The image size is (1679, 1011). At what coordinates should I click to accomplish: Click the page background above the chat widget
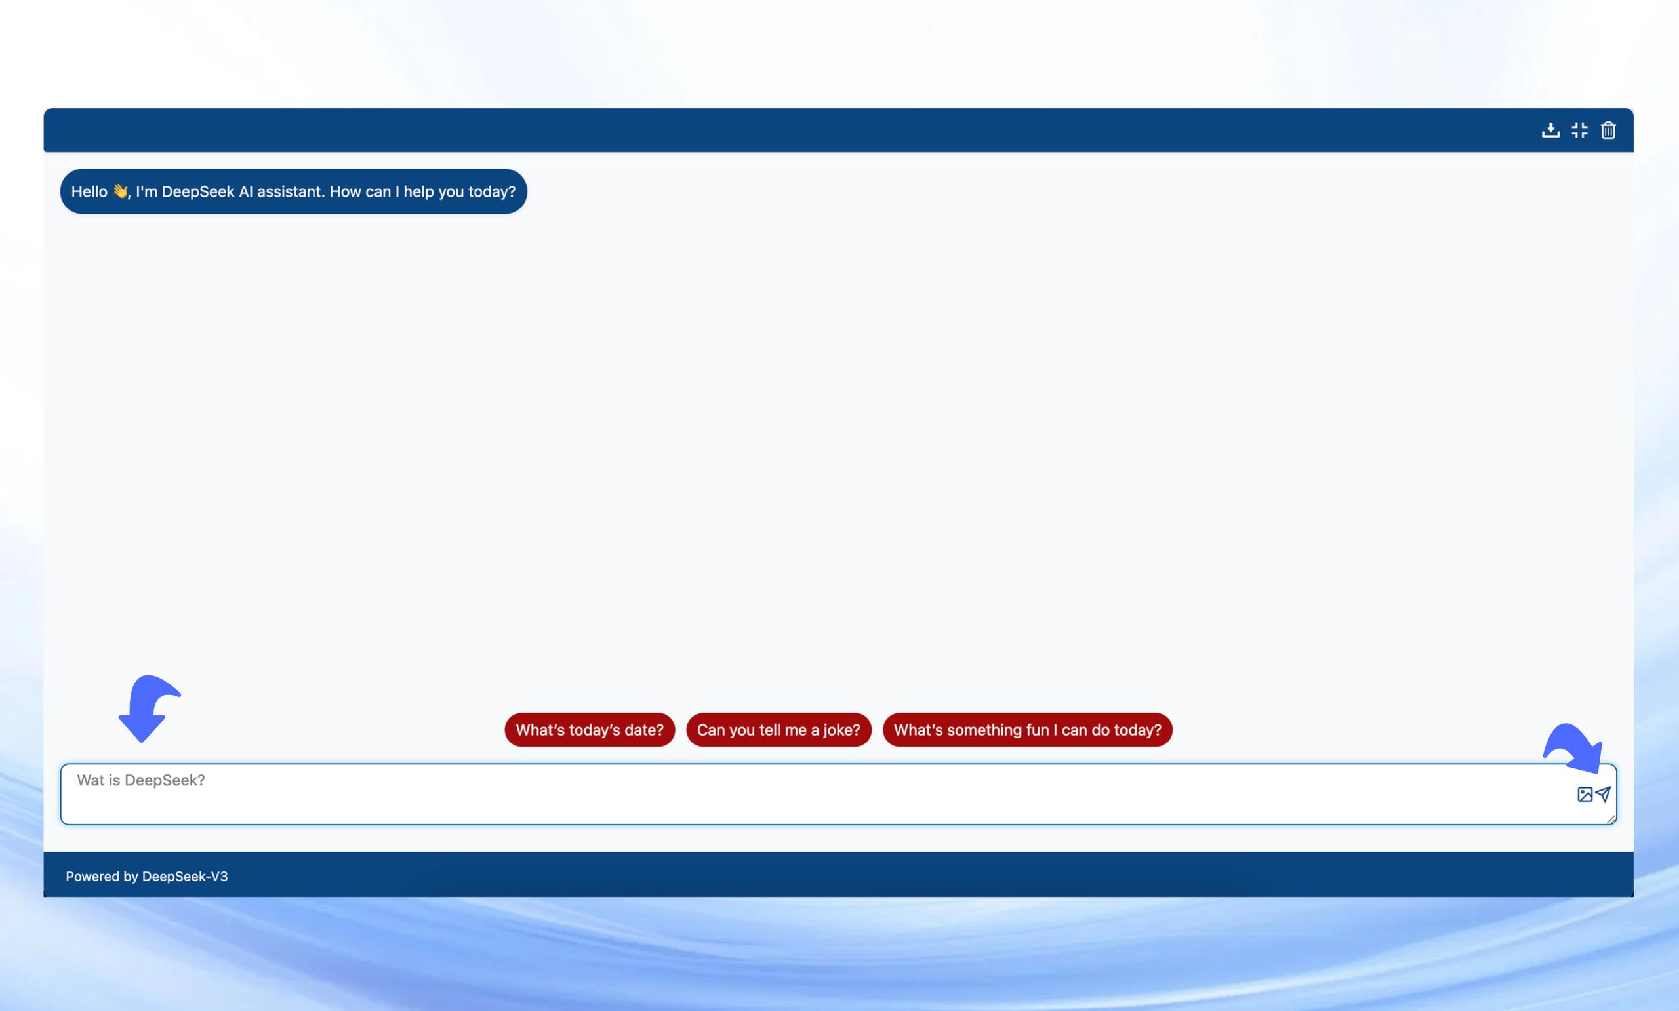tap(838, 51)
